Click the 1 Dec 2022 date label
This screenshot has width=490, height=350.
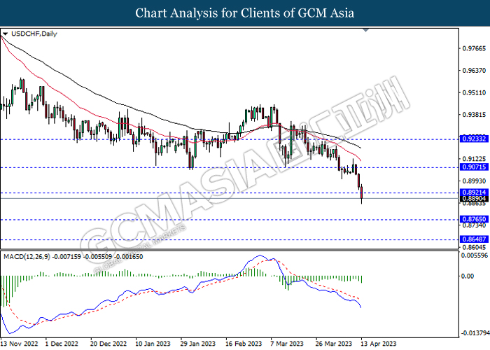pyautogui.click(x=62, y=344)
